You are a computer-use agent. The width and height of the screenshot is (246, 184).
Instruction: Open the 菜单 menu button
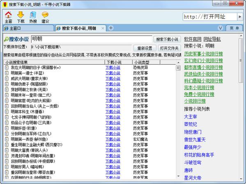click(234, 28)
